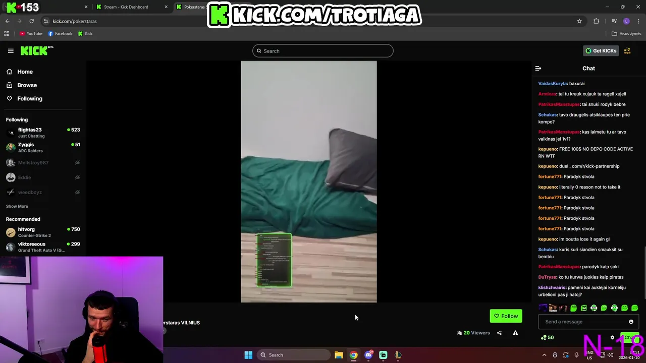Open Facebook bookmark

(x=60, y=34)
